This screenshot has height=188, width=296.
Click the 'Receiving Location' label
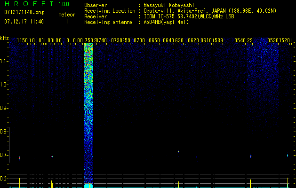click(x=110, y=11)
